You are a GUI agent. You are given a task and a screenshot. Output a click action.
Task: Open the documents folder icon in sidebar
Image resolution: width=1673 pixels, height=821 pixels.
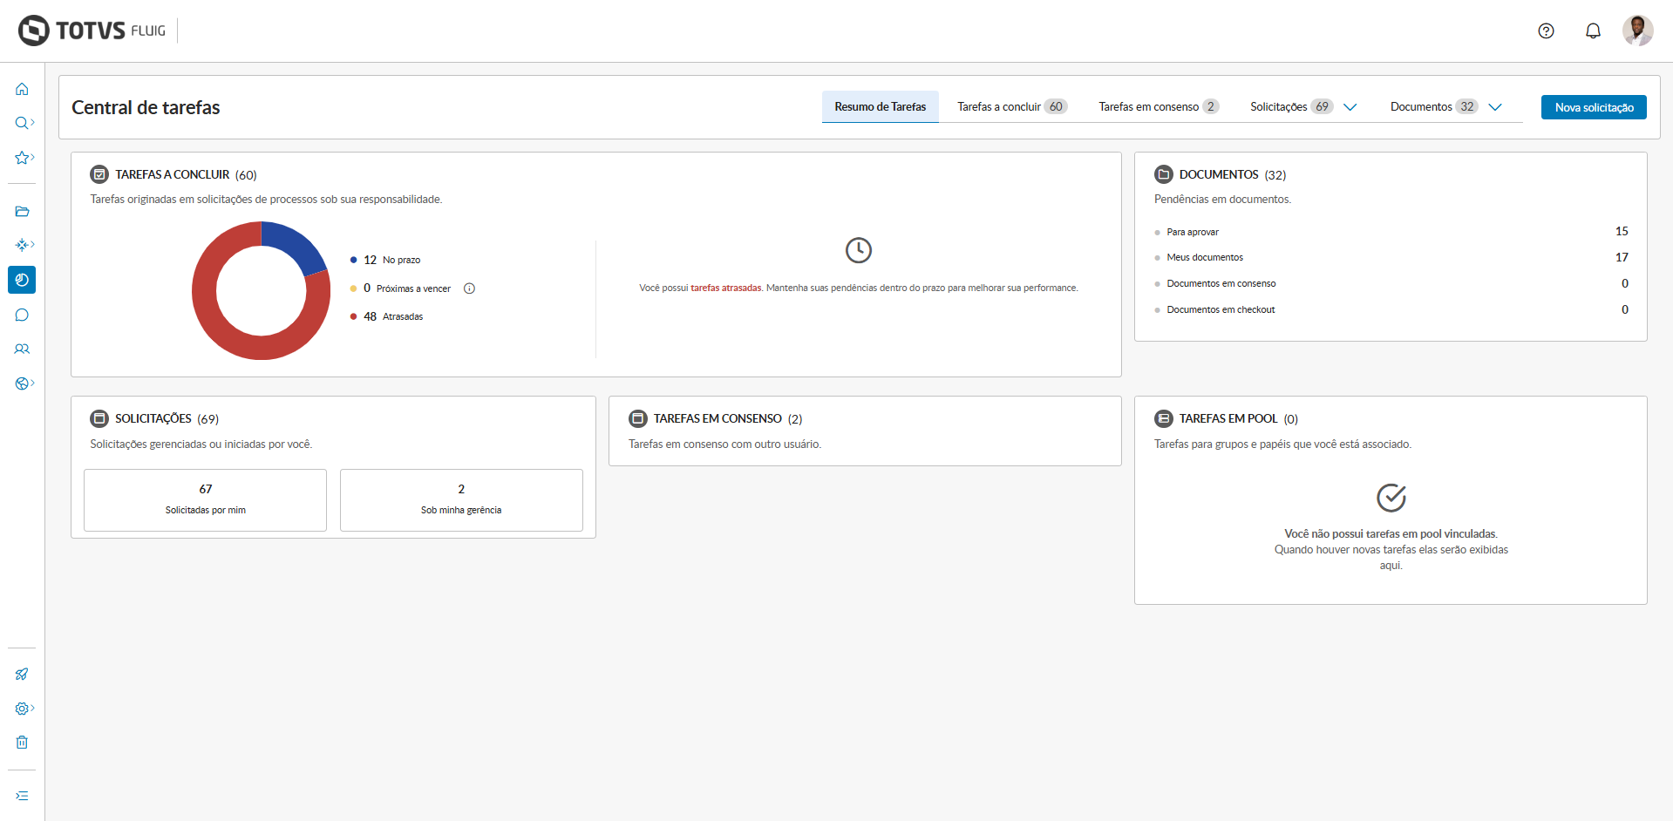[22, 211]
